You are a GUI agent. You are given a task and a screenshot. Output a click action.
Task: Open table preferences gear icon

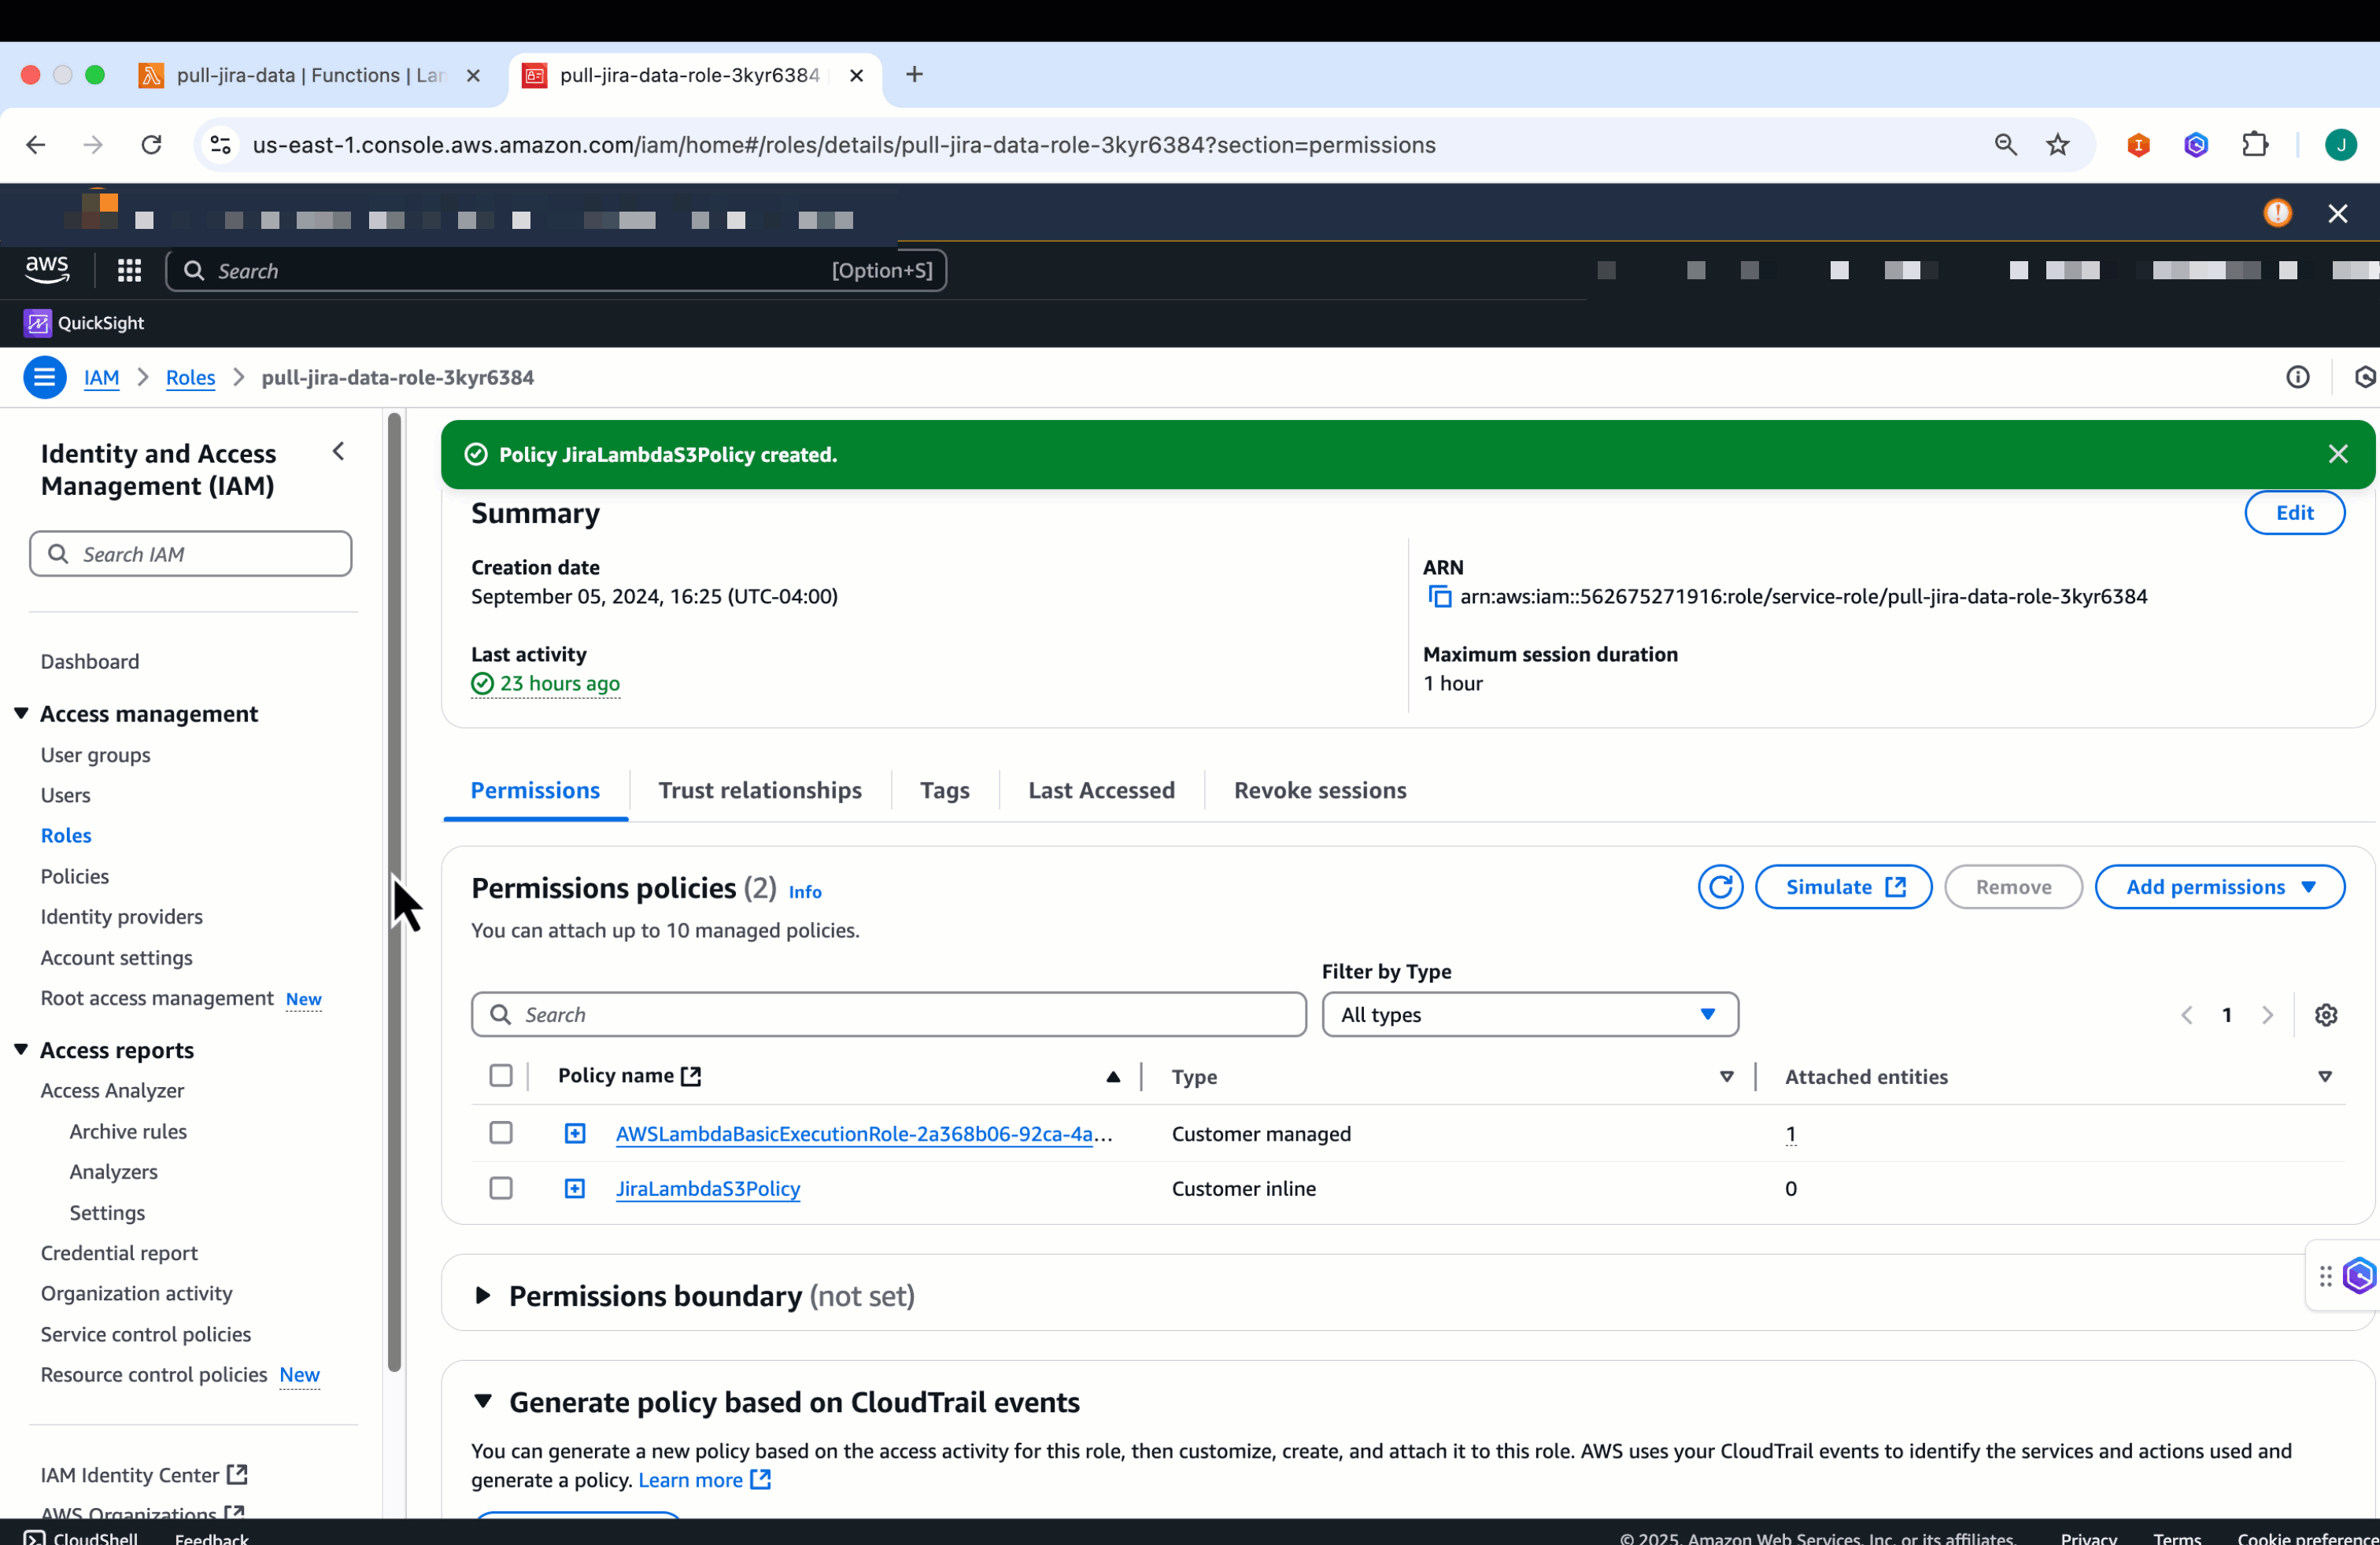[x=2325, y=1014]
